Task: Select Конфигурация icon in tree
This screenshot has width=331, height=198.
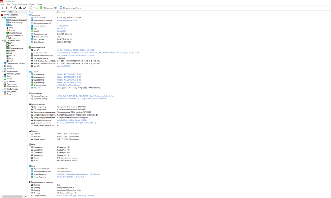Action: tap(5, 89)
